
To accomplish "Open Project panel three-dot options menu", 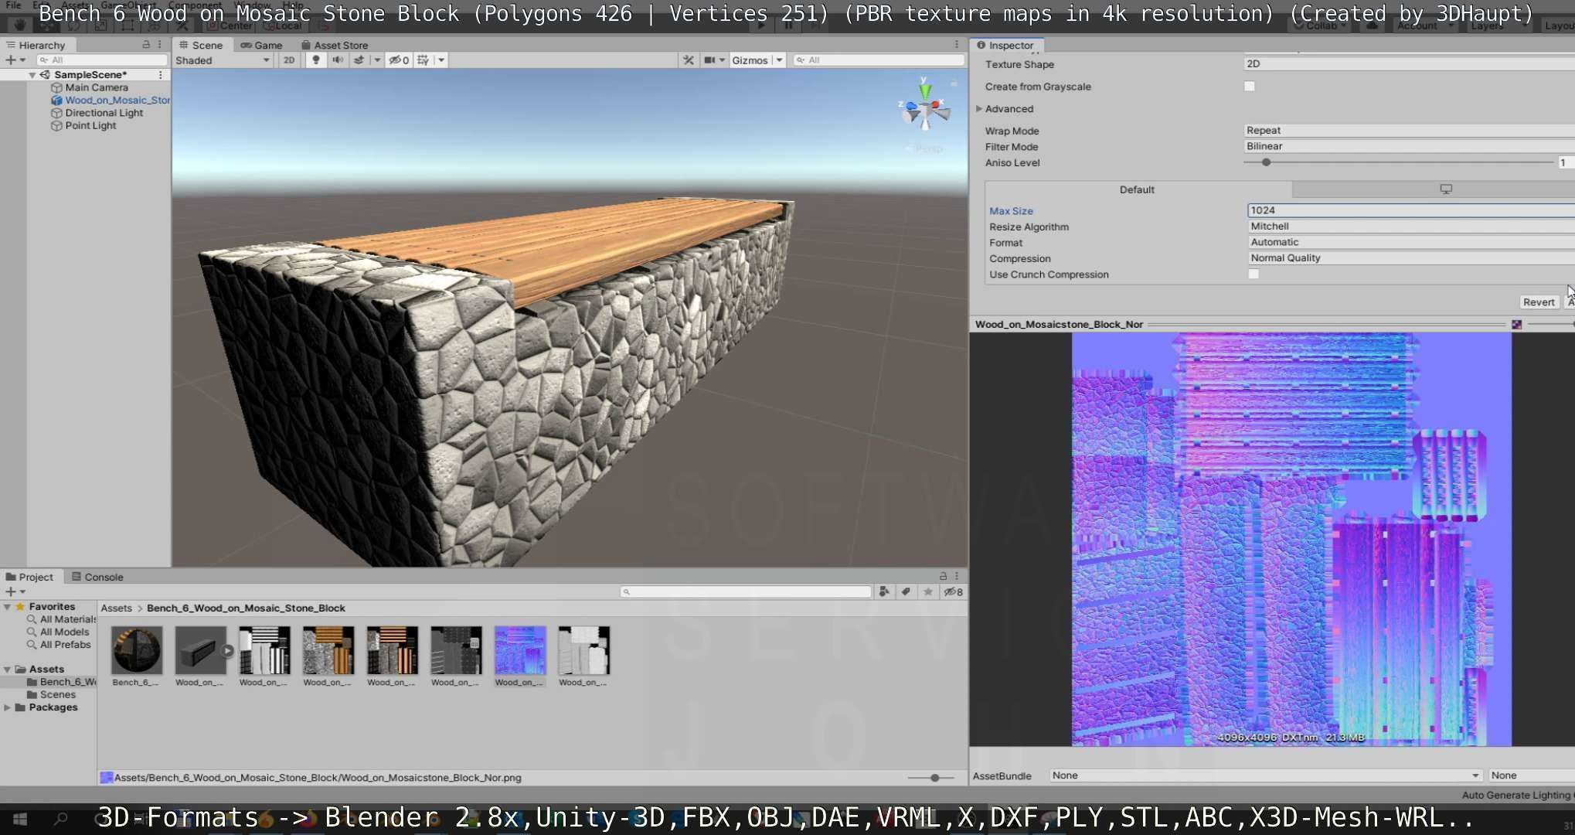I will (x=957, y=576).
